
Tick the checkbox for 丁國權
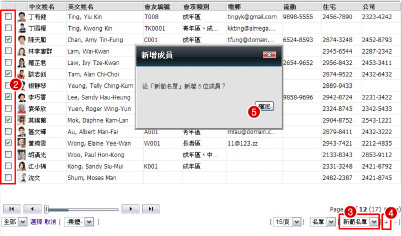8,28
